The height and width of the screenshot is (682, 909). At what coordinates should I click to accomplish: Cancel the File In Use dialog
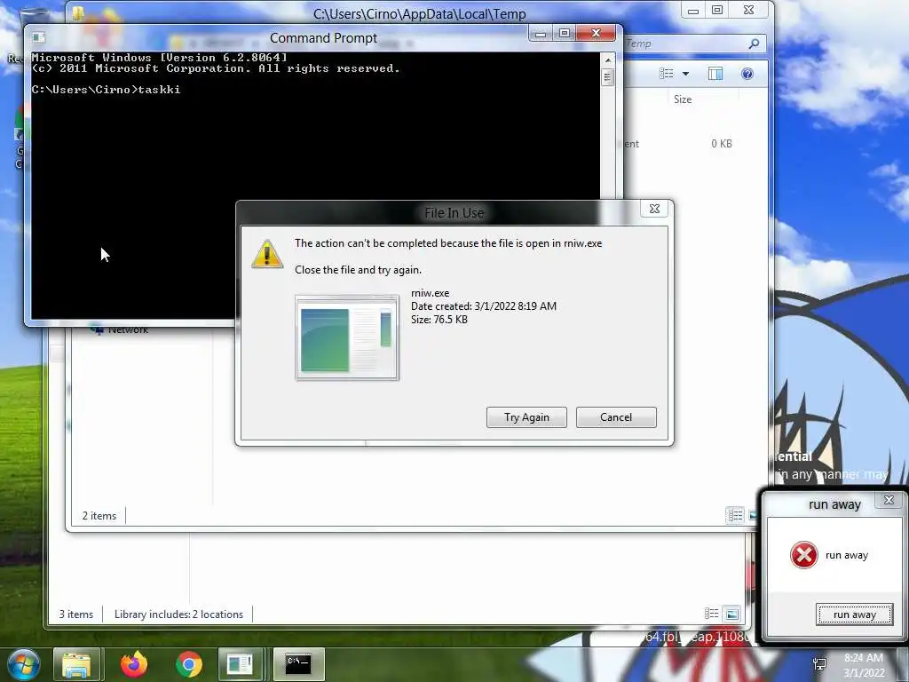(616, 417)
